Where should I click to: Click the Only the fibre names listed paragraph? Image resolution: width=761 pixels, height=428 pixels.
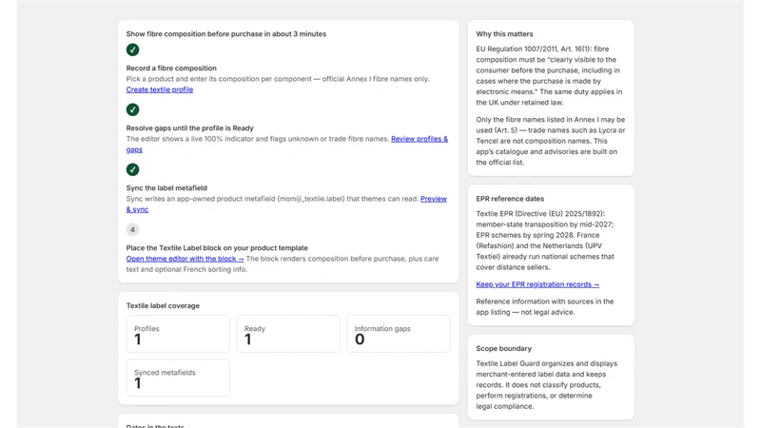pyautogui.click(x=551, y=141)
